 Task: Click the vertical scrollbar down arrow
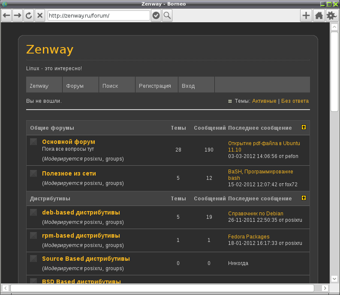(334, 279)
